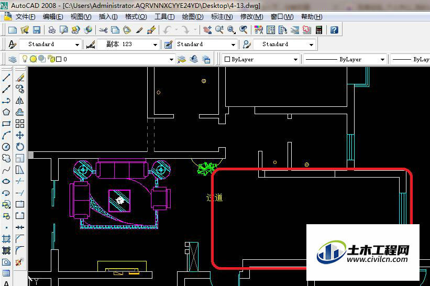Select the green plant block in the drawing
Image resolution: width=430 pixels, height=286 pixels.
tap(207, 169)
